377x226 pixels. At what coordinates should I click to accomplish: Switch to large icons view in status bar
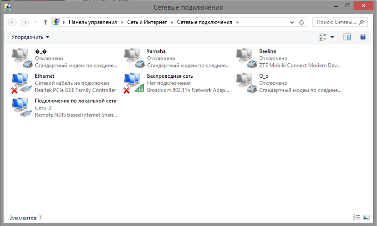366,218
